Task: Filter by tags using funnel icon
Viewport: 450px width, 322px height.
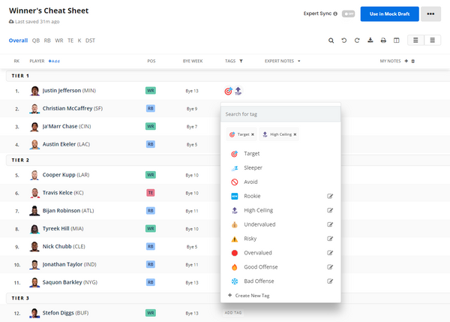Action: coord(241,61)
